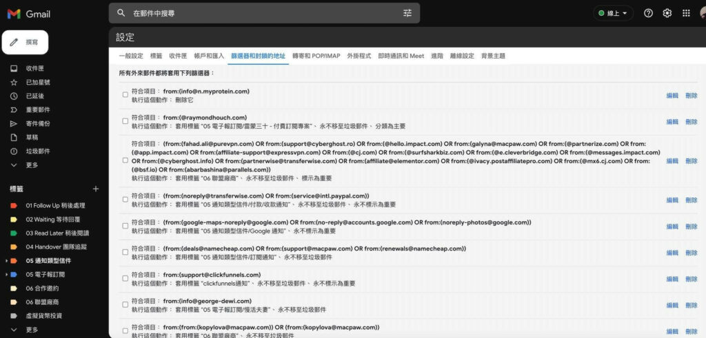
Task: Check the noreply@transferwise.com filter checkbox
Action: (125, 200)
